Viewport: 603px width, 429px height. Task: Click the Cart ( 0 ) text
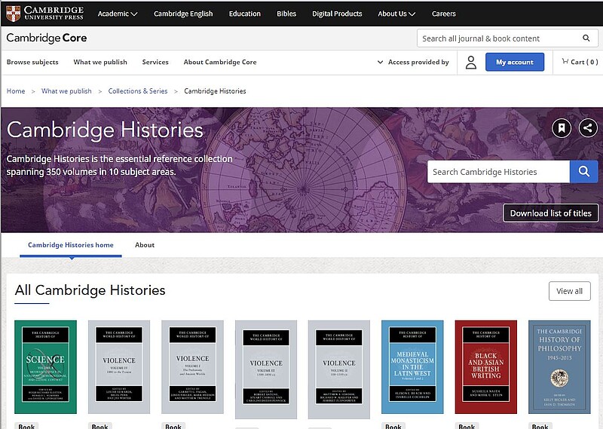point(584,62)
